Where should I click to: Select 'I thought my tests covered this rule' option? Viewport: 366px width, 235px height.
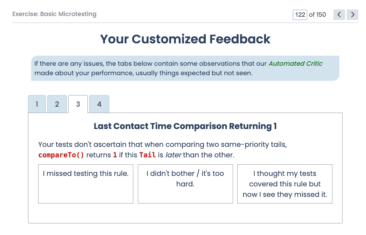pyautogui.click(x=285, y=184)
